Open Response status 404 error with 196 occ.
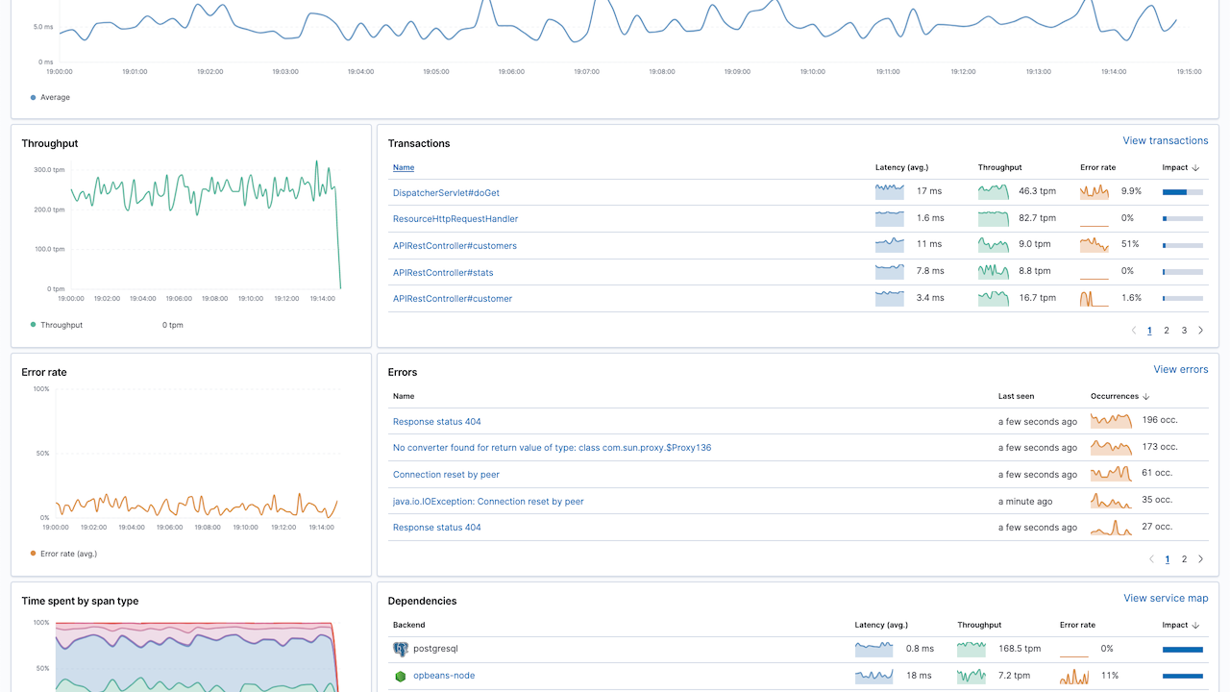 point(437,422)
